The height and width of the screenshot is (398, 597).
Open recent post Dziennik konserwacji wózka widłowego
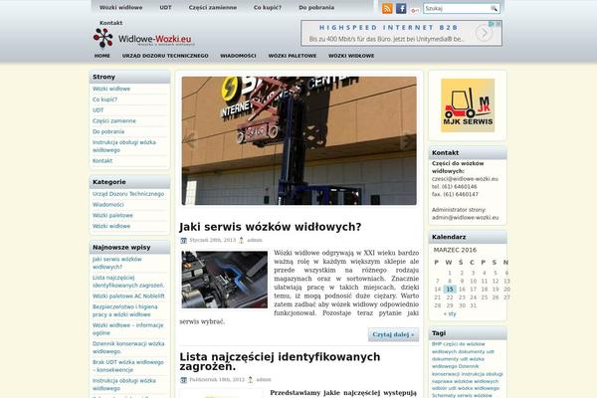coord(128,347)
